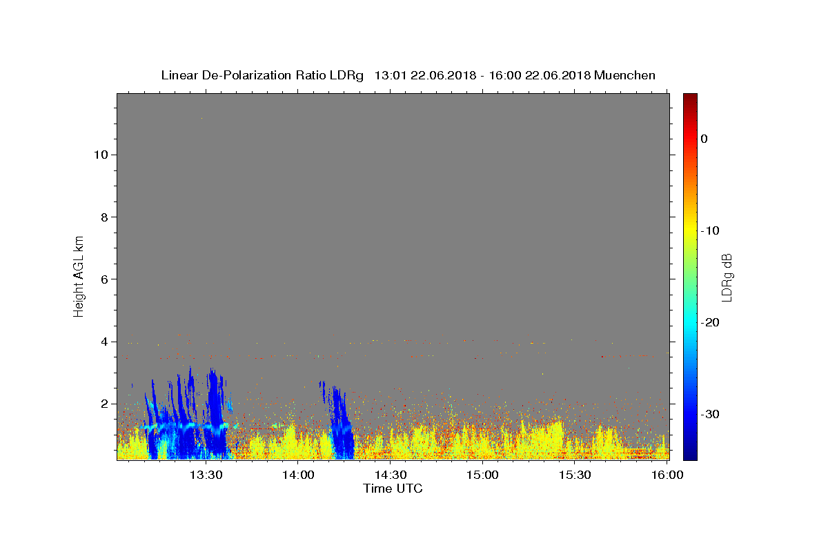The height and width of the screenshot is (552, 828).
Task: Click the 'Height AGL km' axis label
Action: coord(79,276)
